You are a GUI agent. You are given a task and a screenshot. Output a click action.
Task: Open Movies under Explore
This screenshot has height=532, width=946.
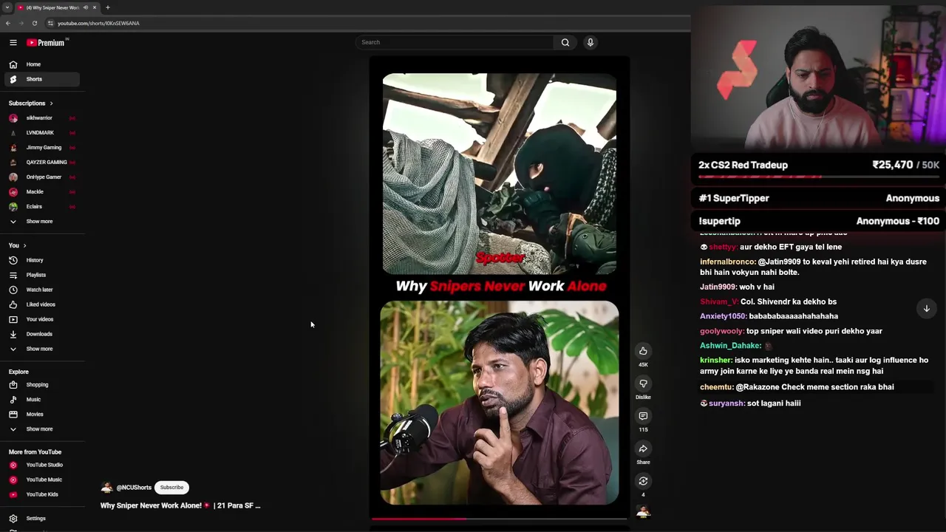click(43, 415)
